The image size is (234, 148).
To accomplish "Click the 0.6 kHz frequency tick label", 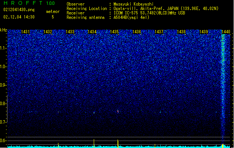I will tap(3, 141).
